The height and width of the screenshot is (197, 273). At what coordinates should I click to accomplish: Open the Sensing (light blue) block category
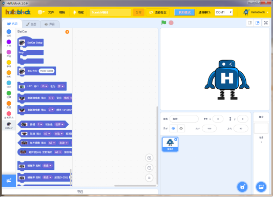click(9, 84)
